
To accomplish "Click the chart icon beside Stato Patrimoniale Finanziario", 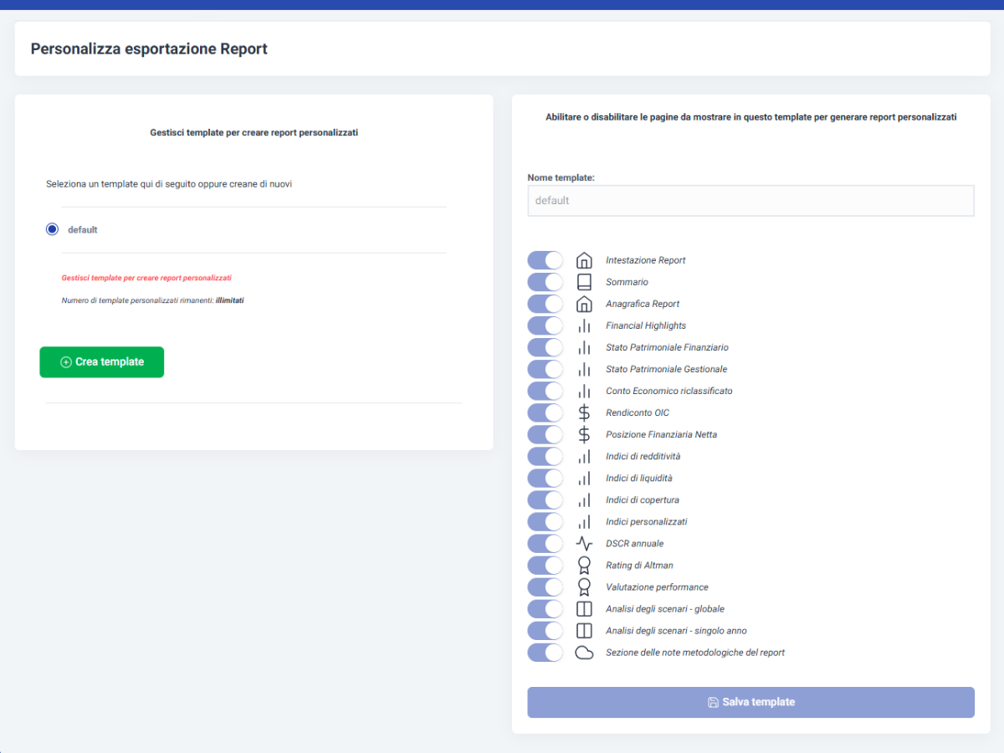I will (x=584, y=347).
